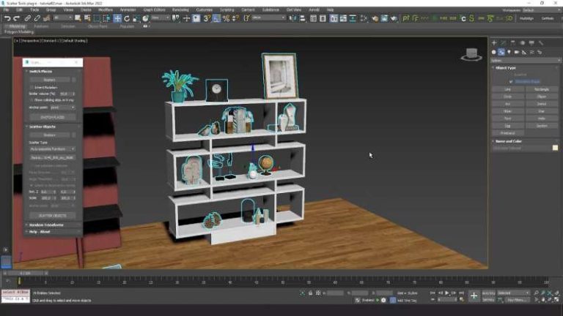Toggle the Show colliding objects checkbox
563x316 pixels.
(x=31, y=100)
